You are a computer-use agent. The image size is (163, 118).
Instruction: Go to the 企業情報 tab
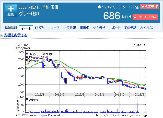70,28
